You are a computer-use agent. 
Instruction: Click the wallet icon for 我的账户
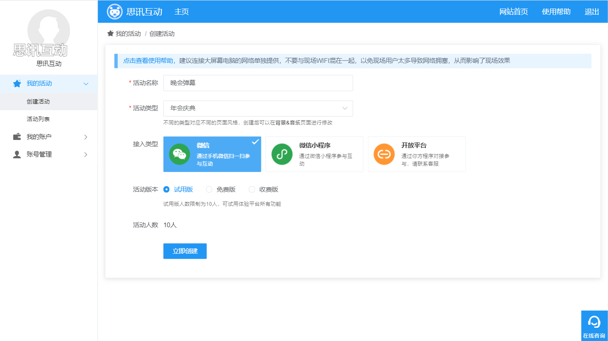click(17, 137)
